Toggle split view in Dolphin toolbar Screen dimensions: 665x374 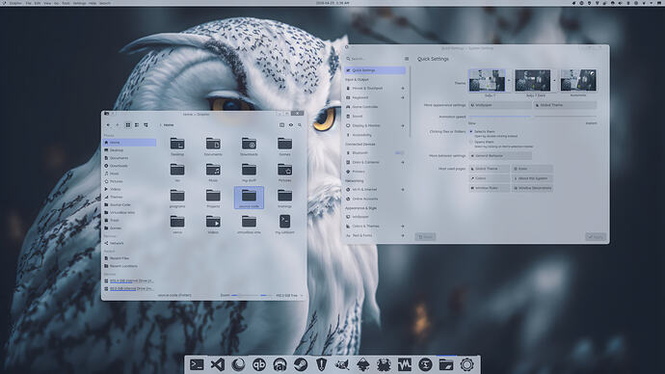pyautogui.click(x=281, y=125)
